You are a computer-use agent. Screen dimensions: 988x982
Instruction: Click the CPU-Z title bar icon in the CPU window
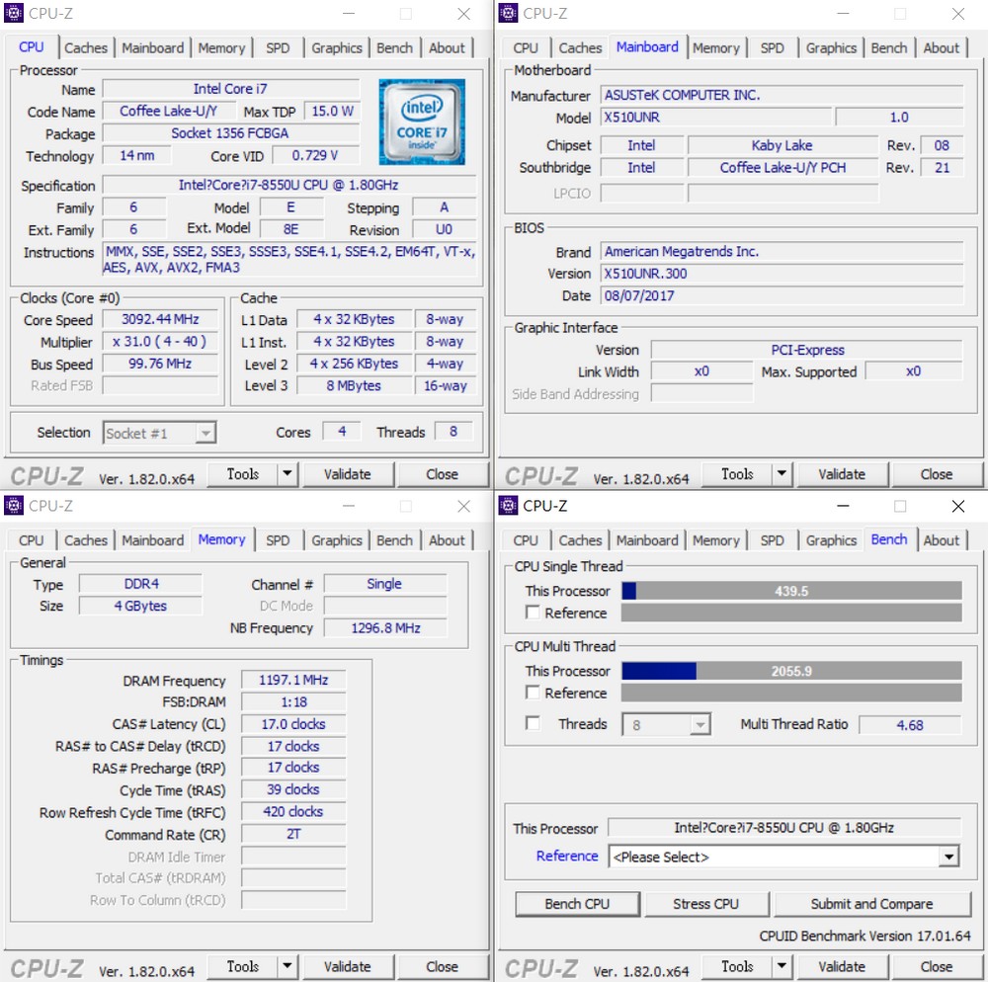pos(14,13)
